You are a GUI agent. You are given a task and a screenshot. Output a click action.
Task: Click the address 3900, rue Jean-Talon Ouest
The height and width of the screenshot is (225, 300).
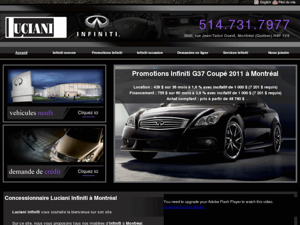236,36
